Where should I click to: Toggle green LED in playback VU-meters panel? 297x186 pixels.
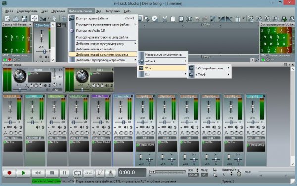click(263, 60)
